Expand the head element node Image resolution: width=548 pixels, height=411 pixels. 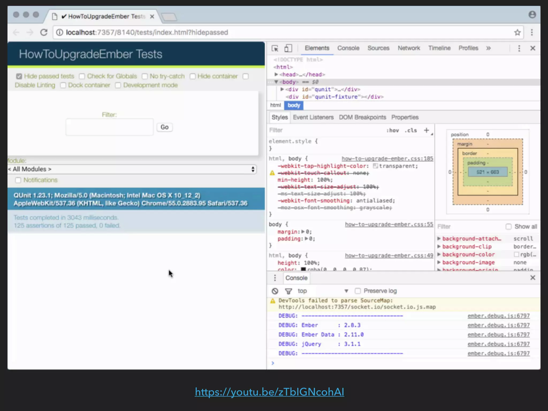tap(276, 74)
